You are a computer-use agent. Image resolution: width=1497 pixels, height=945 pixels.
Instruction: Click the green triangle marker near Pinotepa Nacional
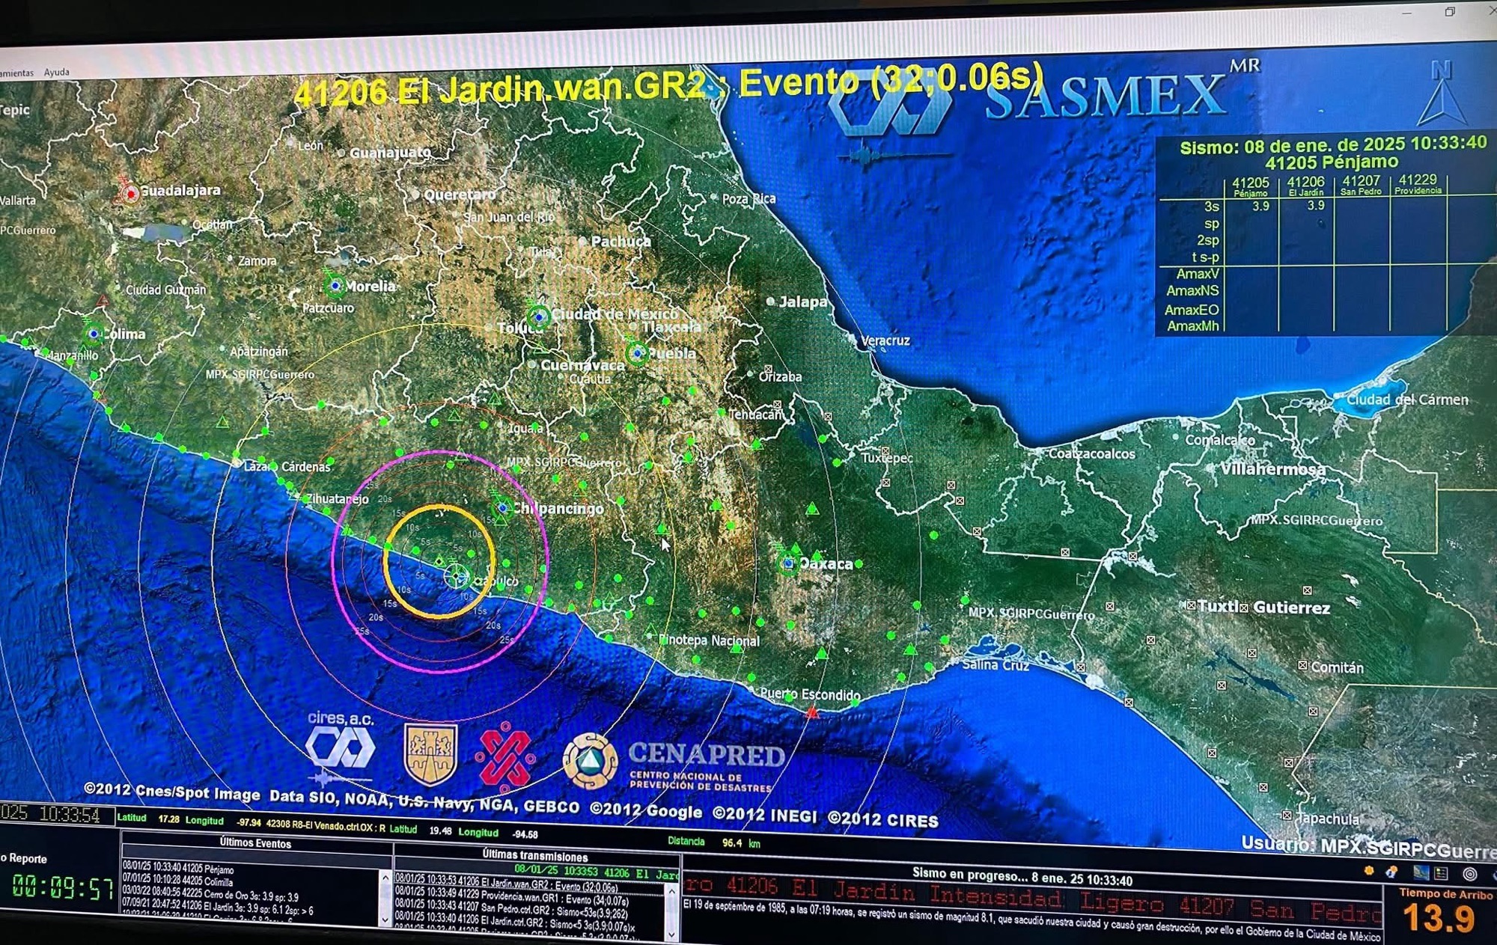pyautogui.click(x=650, y=631)
